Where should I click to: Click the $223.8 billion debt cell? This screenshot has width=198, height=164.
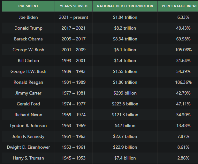coord(125,104)
